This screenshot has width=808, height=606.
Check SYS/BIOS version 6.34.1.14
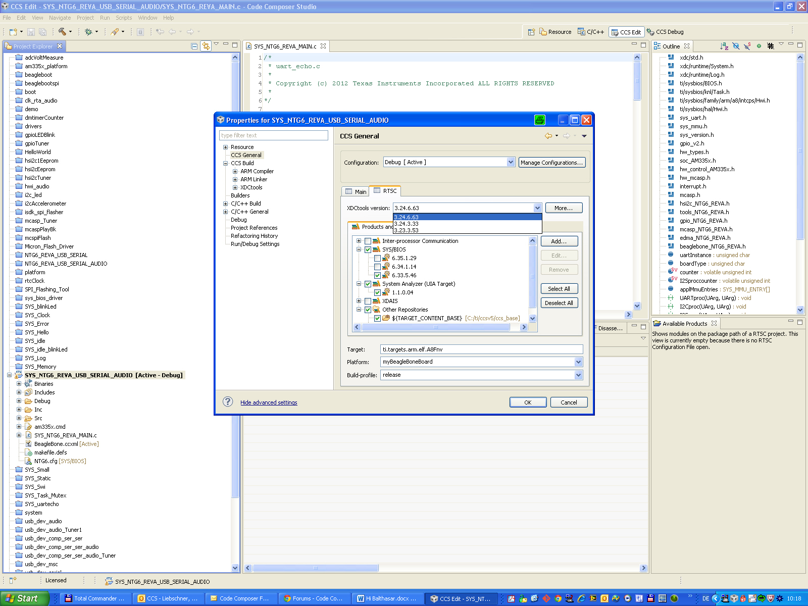[377, 267]
